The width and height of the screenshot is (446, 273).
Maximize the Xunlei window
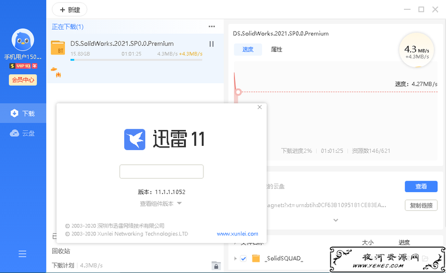[421, 9]
